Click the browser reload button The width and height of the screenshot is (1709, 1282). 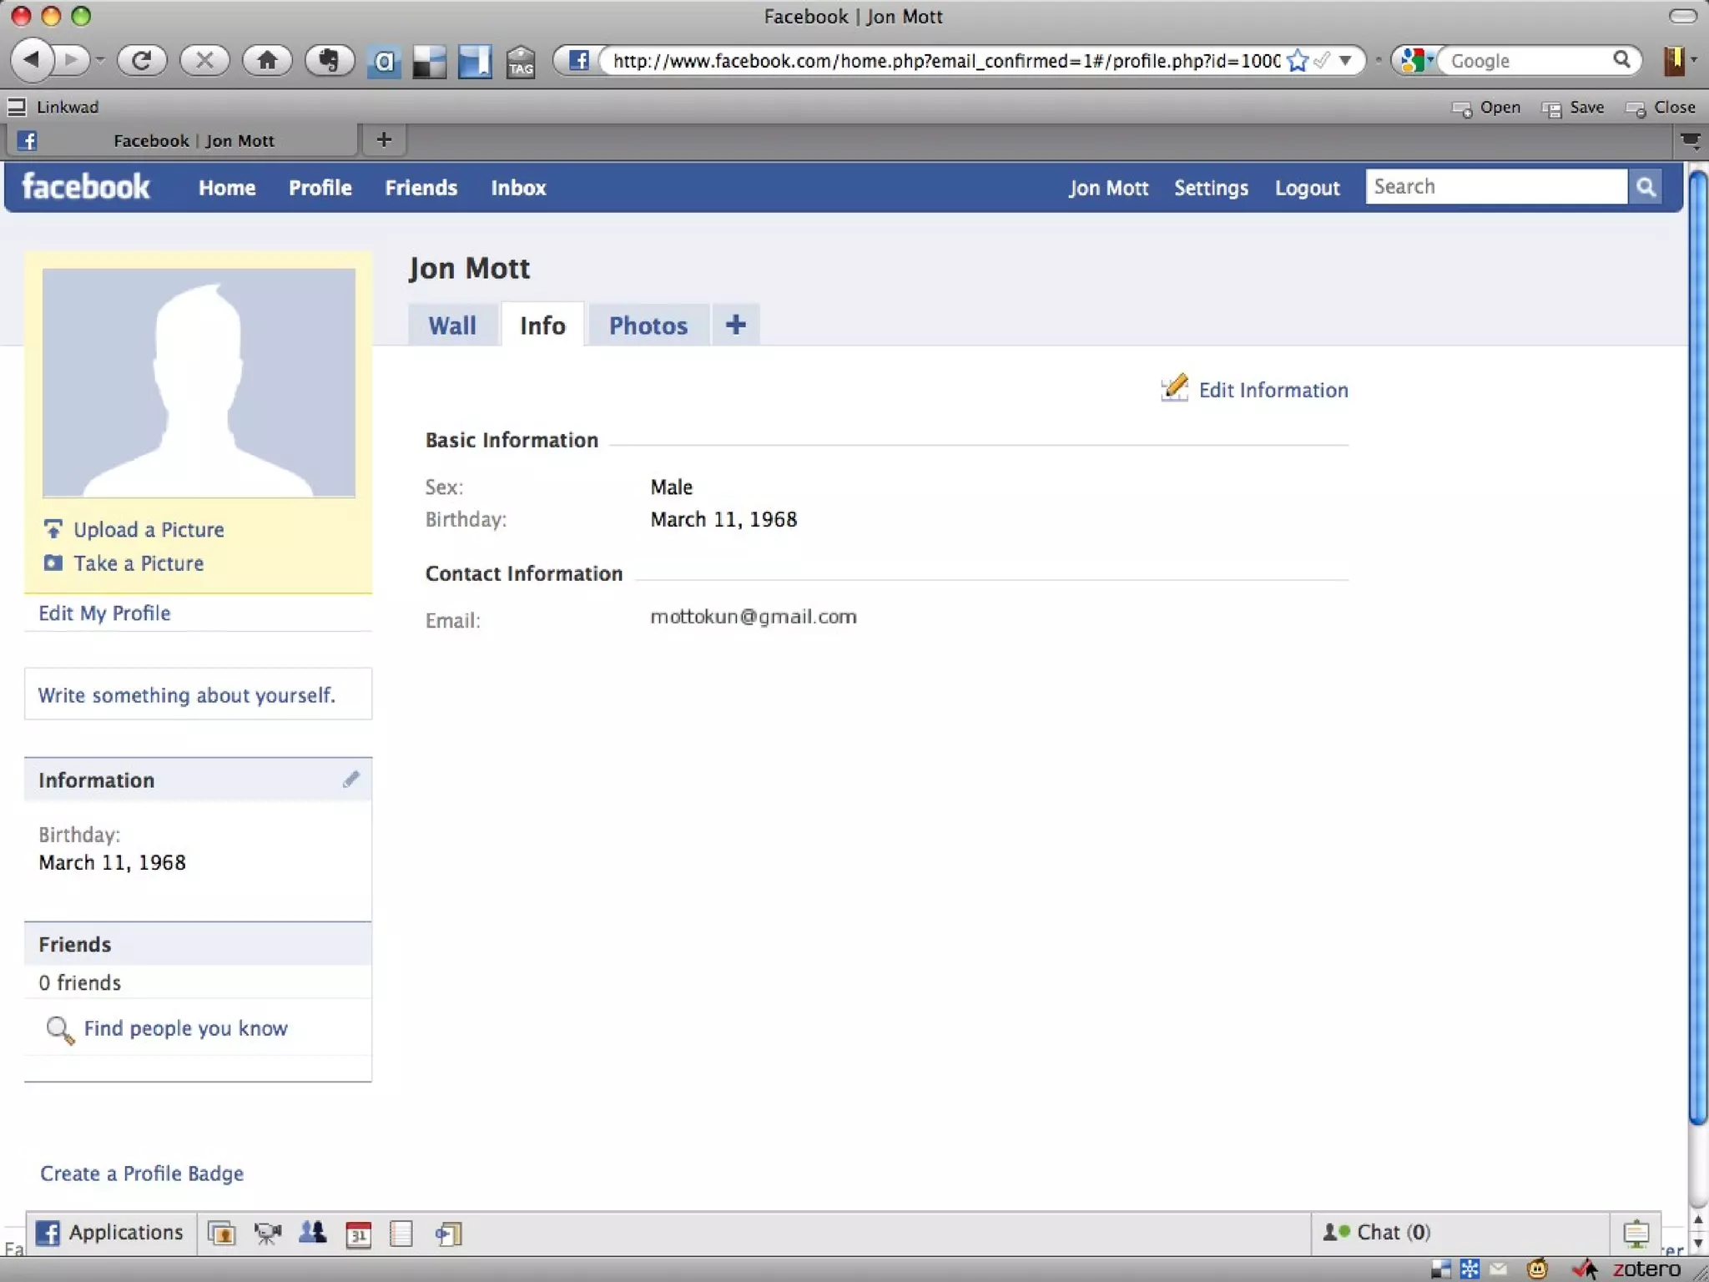click(x=142, y=60)
